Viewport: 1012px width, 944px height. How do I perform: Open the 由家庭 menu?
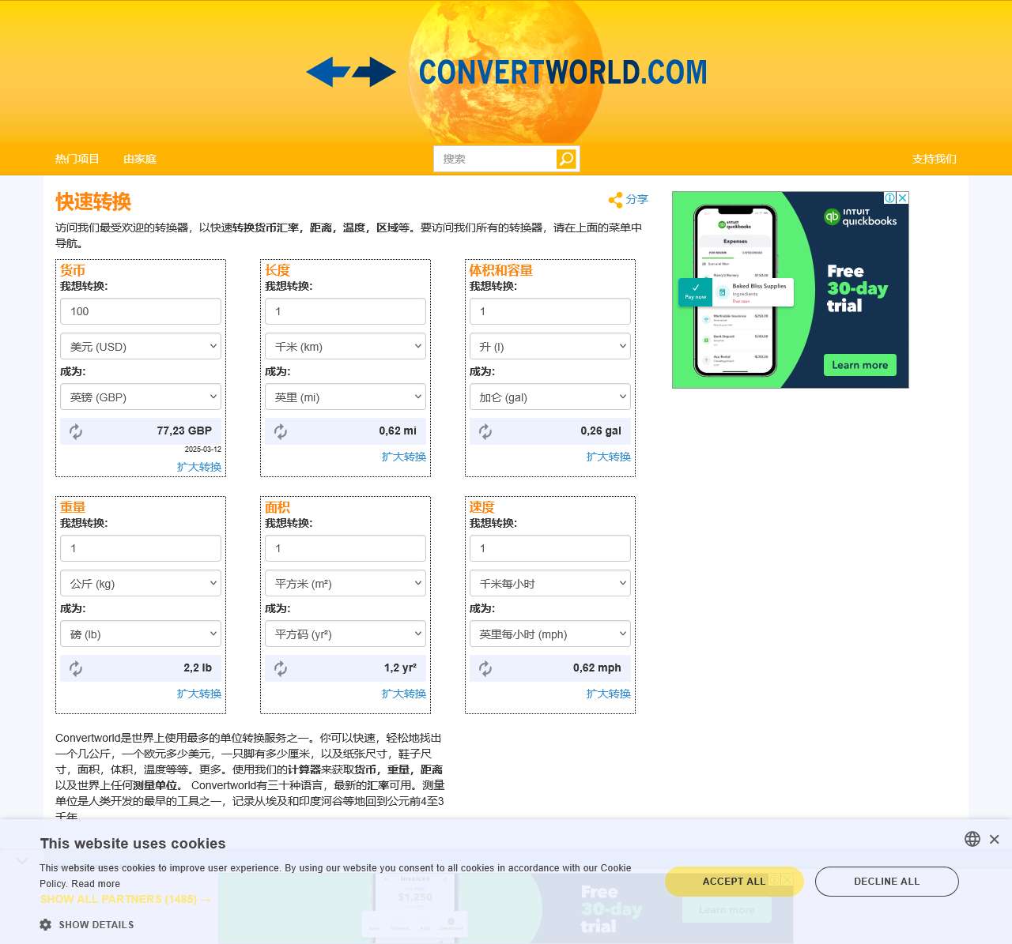tap(140, 159)
